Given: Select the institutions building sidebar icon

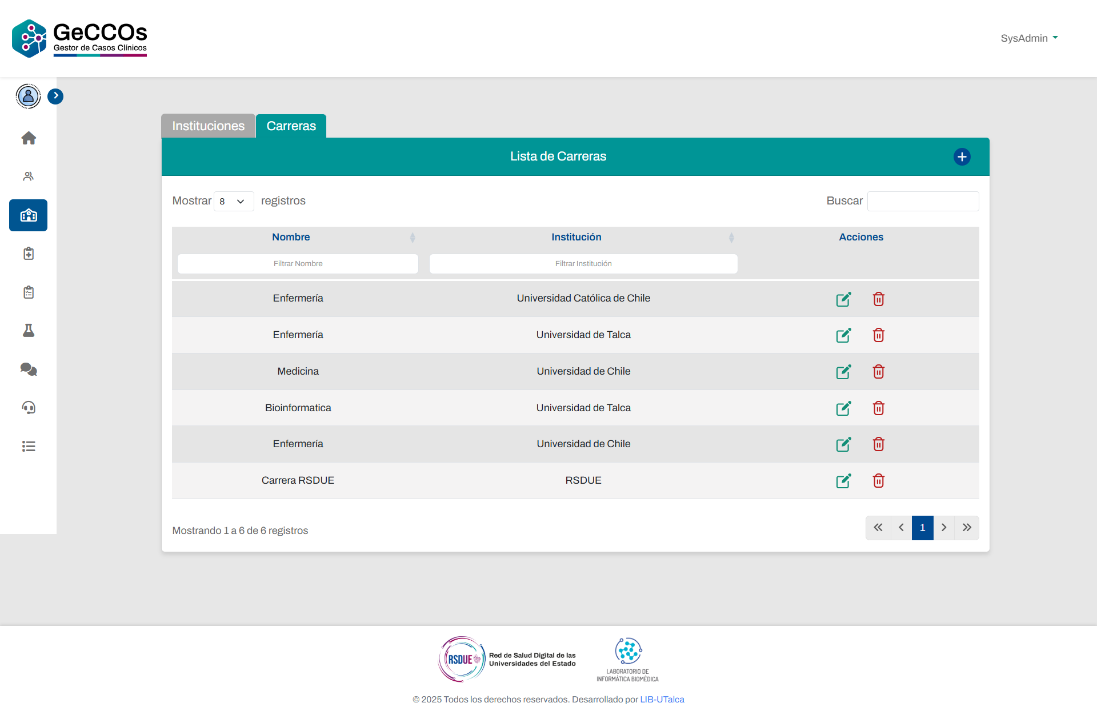Looking at the screenshot, I should pos(29,215).
